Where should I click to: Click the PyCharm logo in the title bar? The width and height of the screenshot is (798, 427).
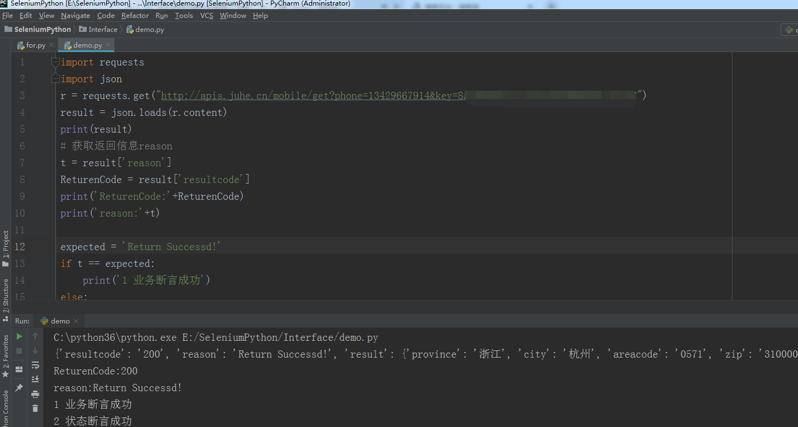(4, 3)
